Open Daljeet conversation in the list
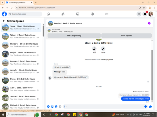 (21, 54)
